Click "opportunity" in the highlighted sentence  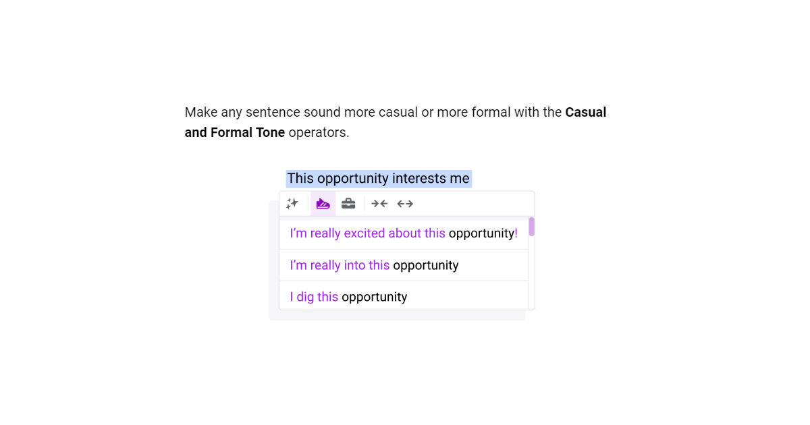352,179
